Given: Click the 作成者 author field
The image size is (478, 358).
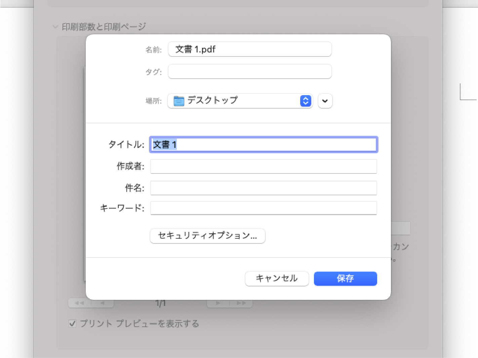Looking at the screenshot, I should point(264,166).
